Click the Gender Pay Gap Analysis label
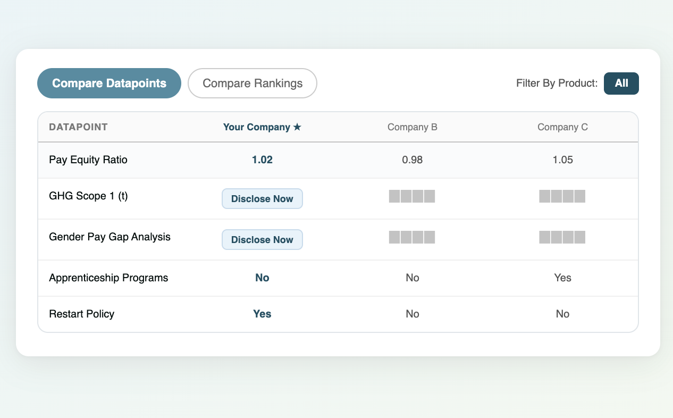 110,237
